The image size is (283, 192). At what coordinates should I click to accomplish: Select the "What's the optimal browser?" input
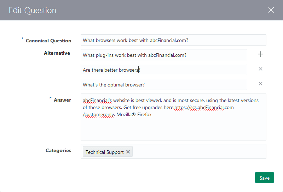164,85
